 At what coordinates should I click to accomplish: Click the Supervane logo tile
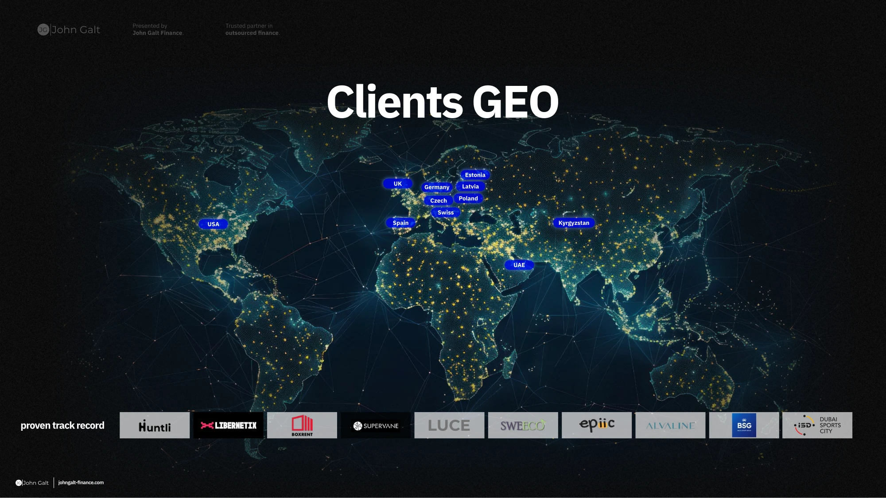[376, 425]
